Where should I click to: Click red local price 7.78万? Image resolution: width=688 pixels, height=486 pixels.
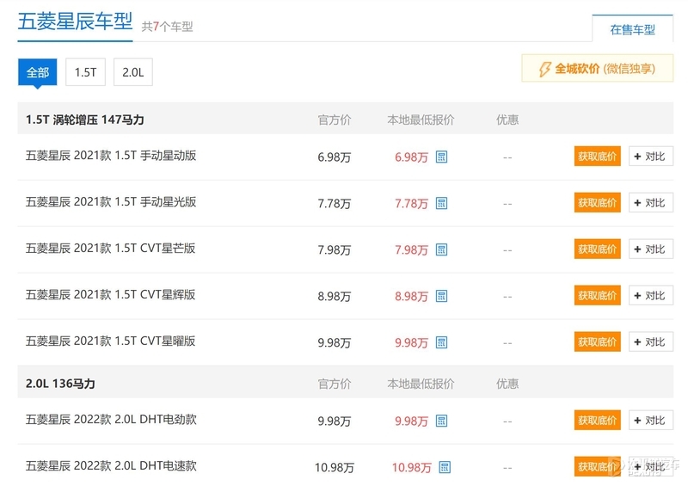[x=411, y=204]
